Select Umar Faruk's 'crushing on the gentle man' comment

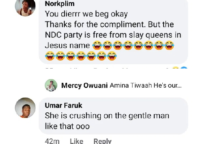(x=107, y=121)
